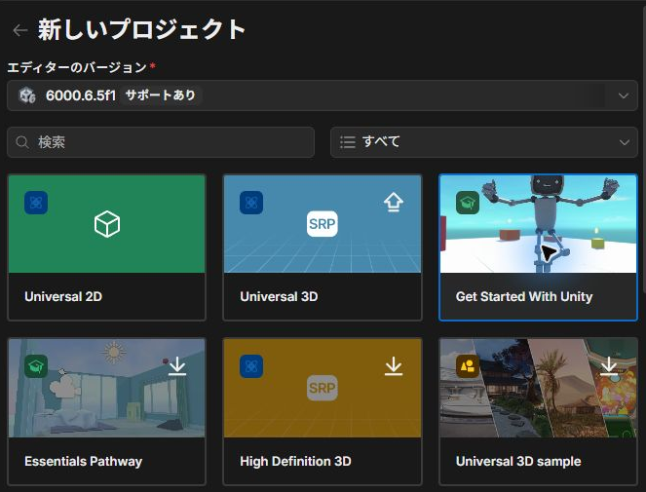
Task: Download the Essentials Pathway template
Action: click(x=177, y=366)
